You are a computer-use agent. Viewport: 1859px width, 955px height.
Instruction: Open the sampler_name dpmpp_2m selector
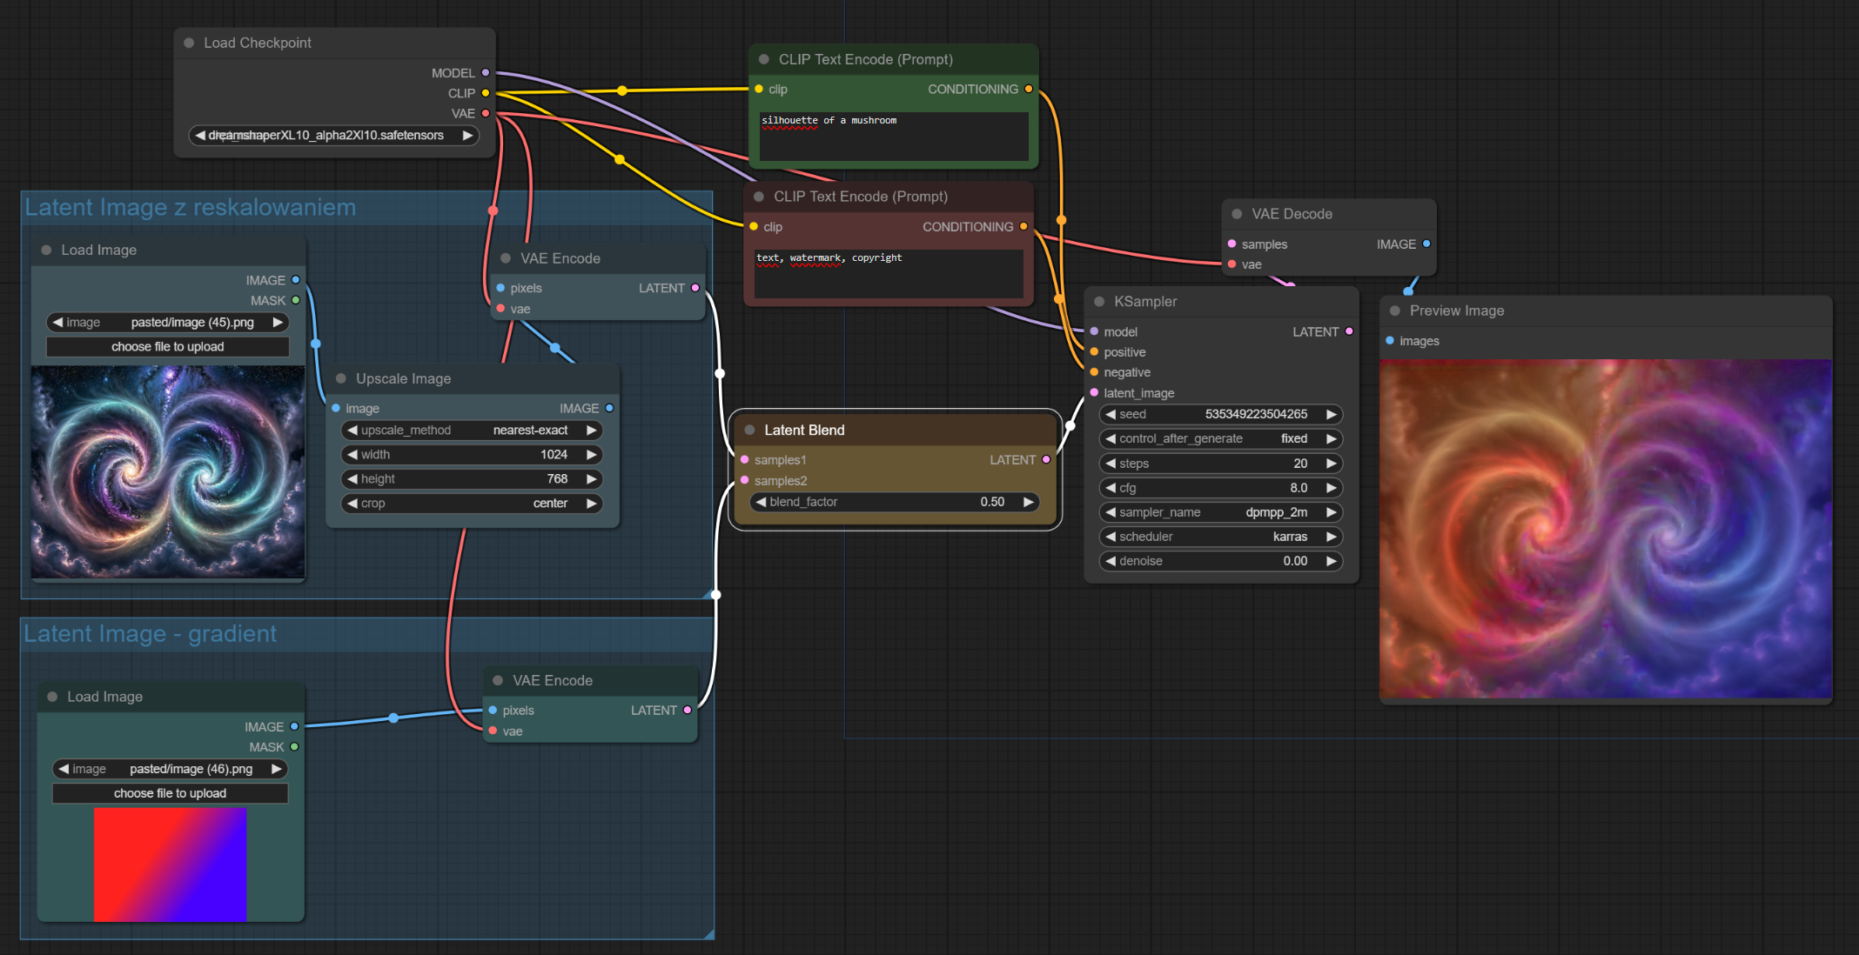tap(1220, 512)
